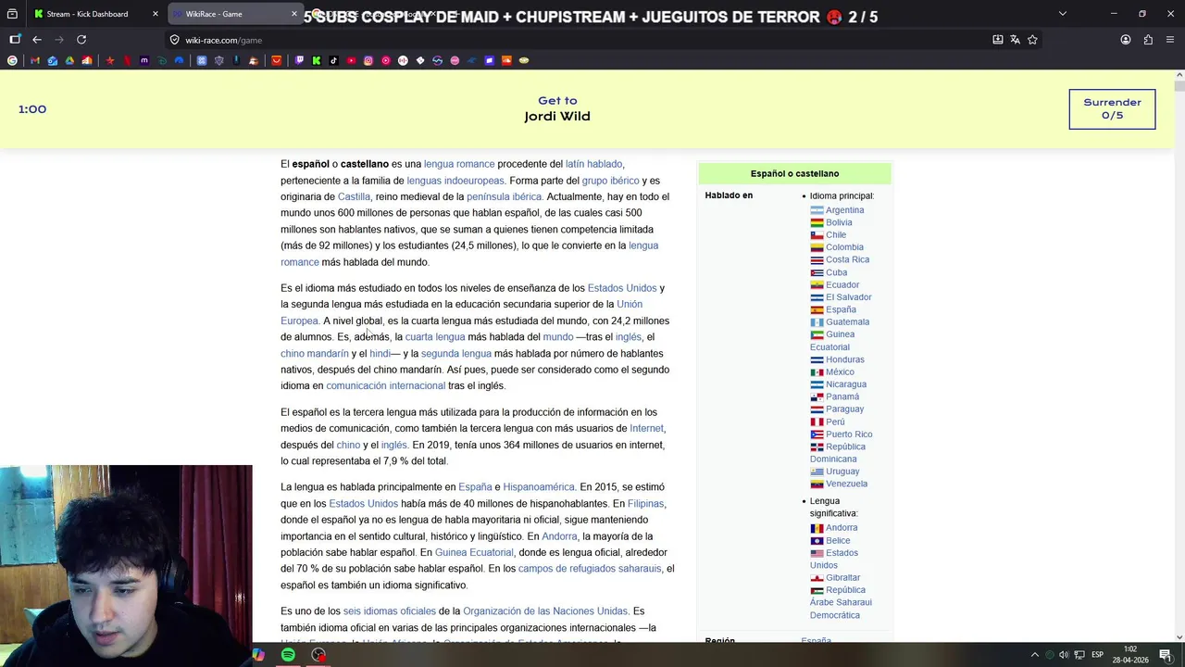This screenshot has height=667, width=1185.
Task: Close the WikiRace - Game tab
Action: pyautogui.click(x=294, y=14)
